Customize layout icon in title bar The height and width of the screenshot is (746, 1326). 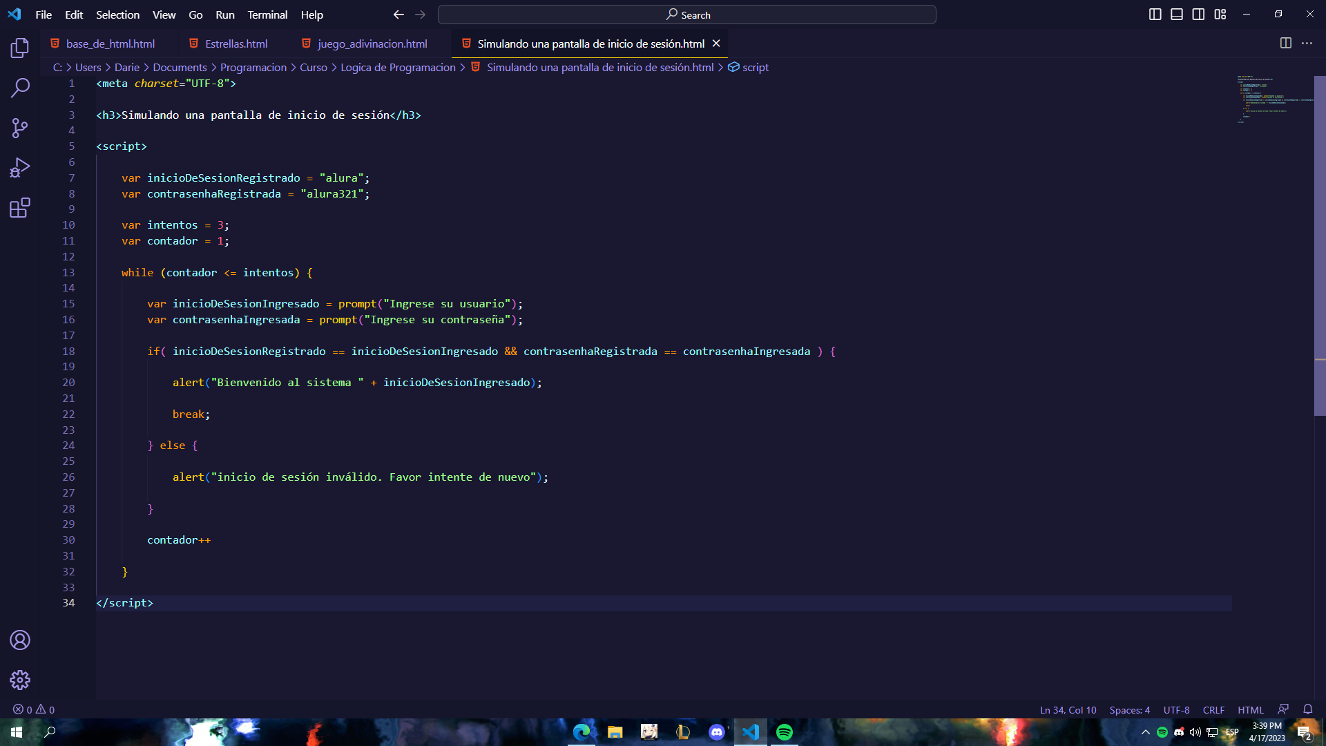[1220, 15]
